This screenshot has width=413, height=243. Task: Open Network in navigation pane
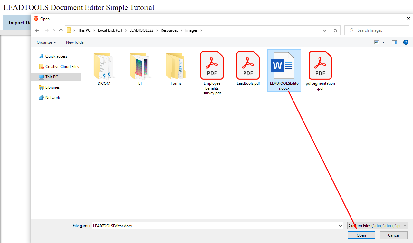49,98
